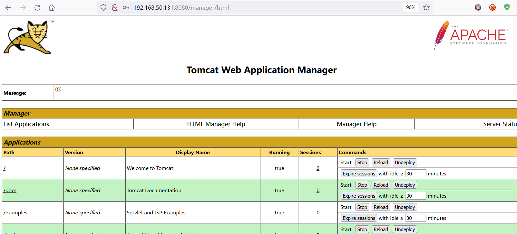
Task: Open the Manager Help link
Action: 356,124
